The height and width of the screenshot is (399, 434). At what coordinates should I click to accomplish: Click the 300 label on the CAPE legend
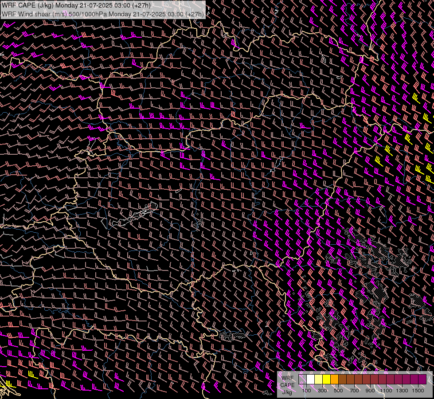322,391
